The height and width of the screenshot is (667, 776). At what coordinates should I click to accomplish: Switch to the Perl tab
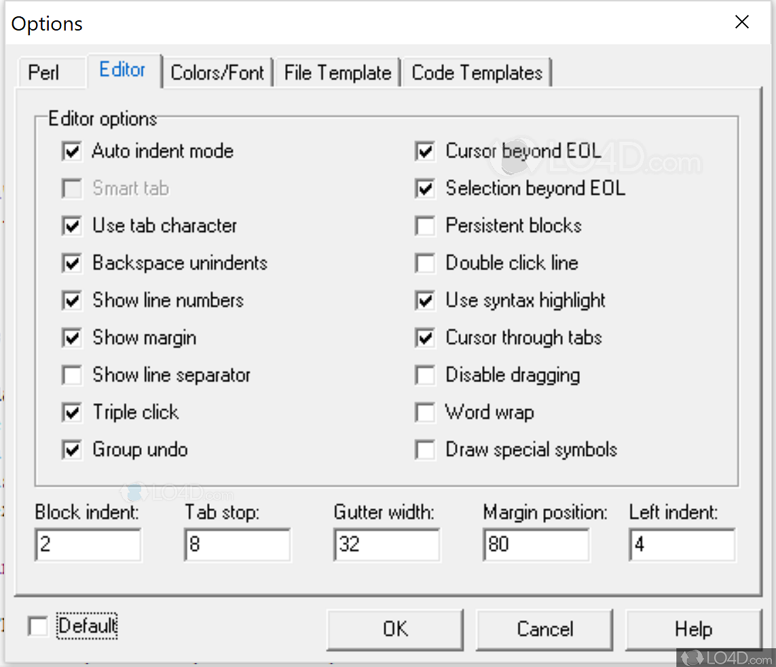pyautogui.click(x=43, y=73)
